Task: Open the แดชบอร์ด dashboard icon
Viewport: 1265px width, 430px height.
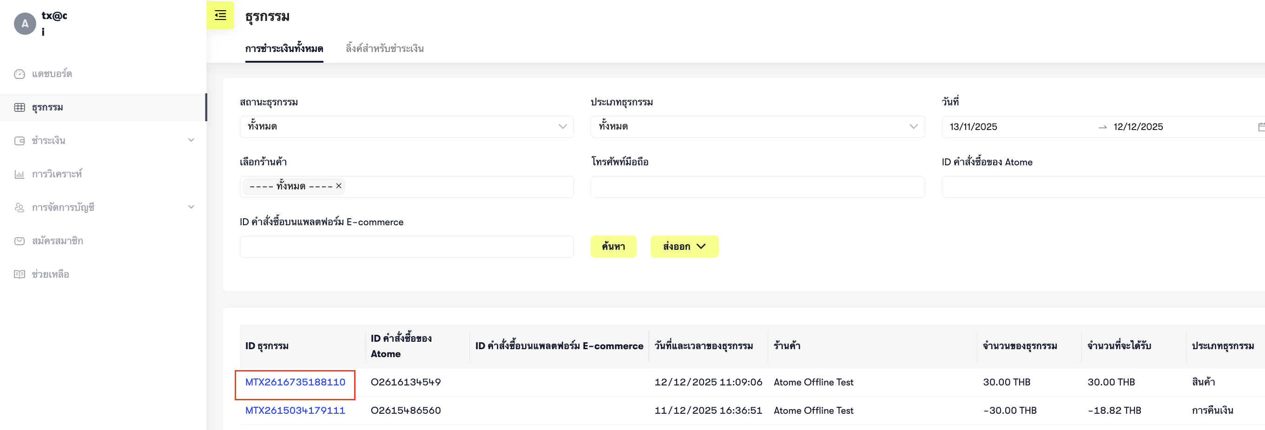Action: (x=20, y=74)
